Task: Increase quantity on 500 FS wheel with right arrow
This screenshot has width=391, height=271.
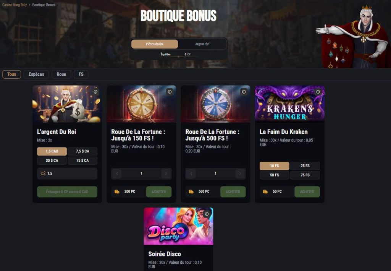Action: pos(240,174)
